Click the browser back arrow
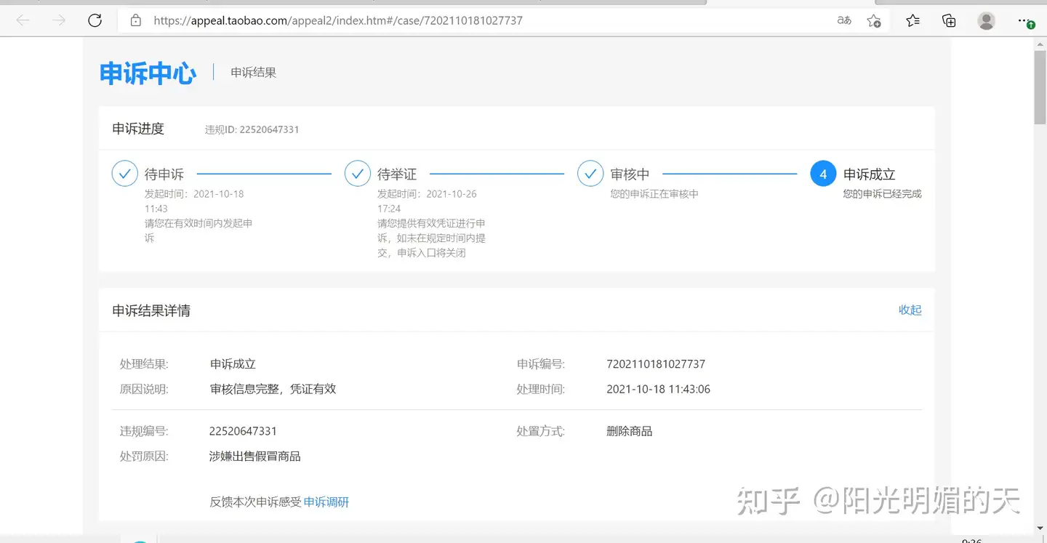This screenshot has width=1047, height=543. (23, 20)
